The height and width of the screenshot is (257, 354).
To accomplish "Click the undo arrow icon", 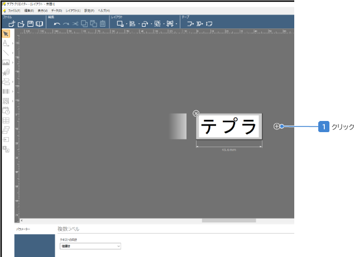I will coord(57,24).
